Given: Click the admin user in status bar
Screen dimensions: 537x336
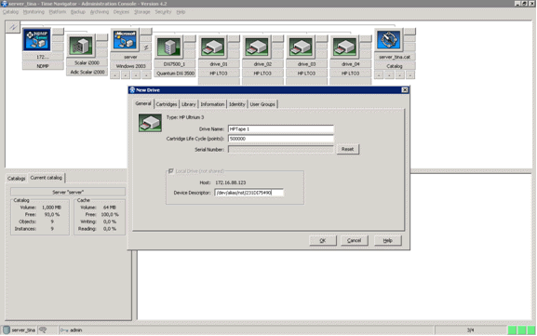Looking at the screenshot, I should [x=76, y=330].
